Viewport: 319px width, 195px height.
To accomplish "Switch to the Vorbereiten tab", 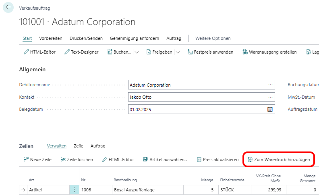I will point(51,38).
